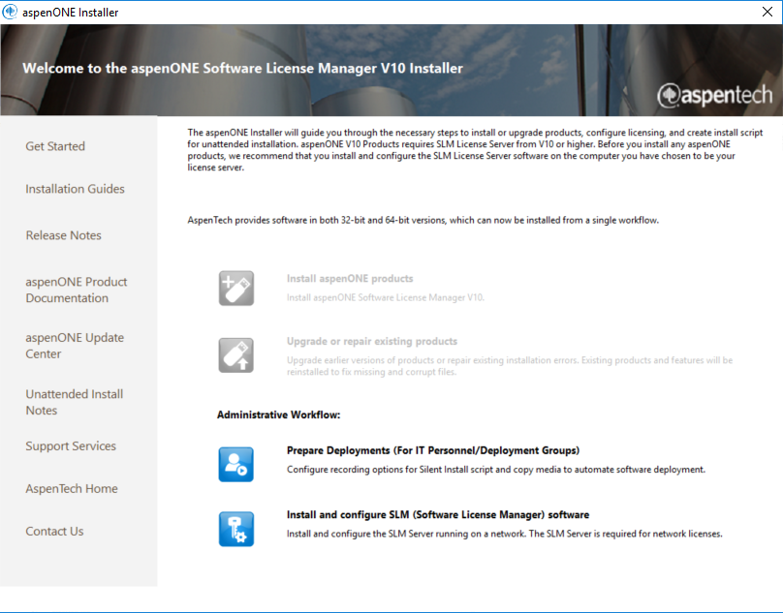Open Release Notes in the sidebar
The width and height of the screenshot is (783, 613).
click(63, 235)
